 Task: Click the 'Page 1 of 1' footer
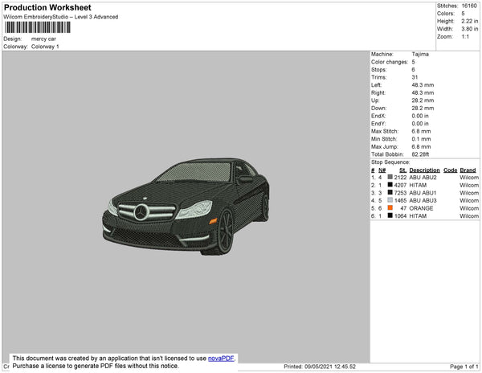pyautogui.click(x=464, y=367)
